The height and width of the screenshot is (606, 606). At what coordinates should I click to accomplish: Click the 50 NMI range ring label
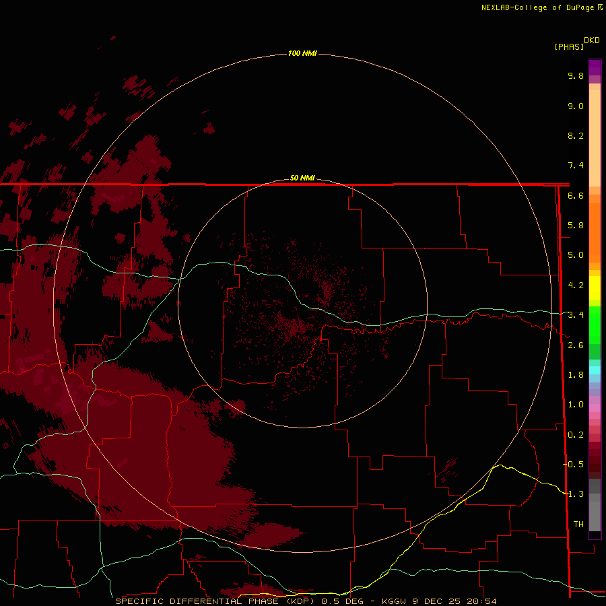[302, 178]
